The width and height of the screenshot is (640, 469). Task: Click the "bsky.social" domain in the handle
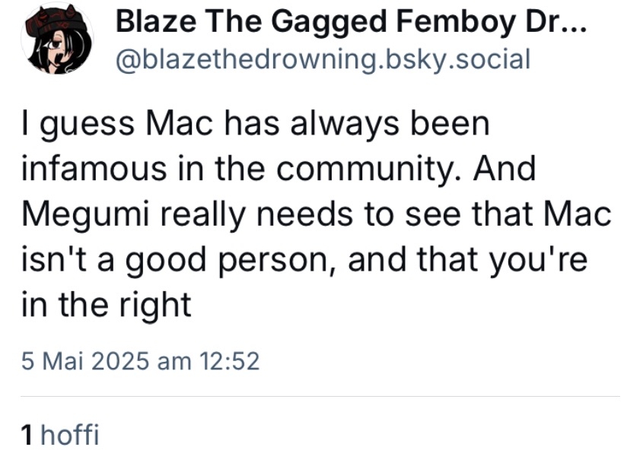point(451,59)
